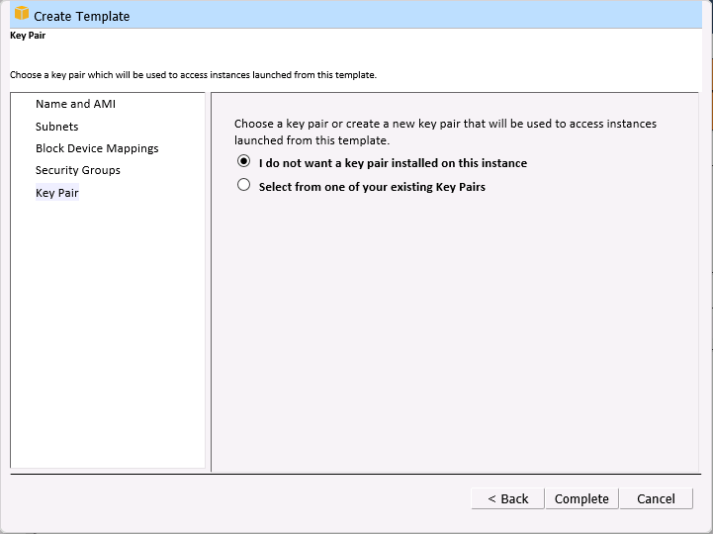Cancel the Create Template wizard
Viewport: 713px width, 534px height.
coord(656,498)
